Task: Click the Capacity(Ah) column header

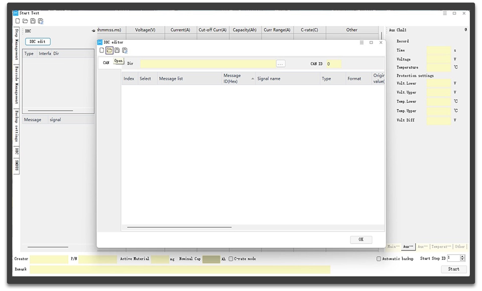Action: (245, 30)
